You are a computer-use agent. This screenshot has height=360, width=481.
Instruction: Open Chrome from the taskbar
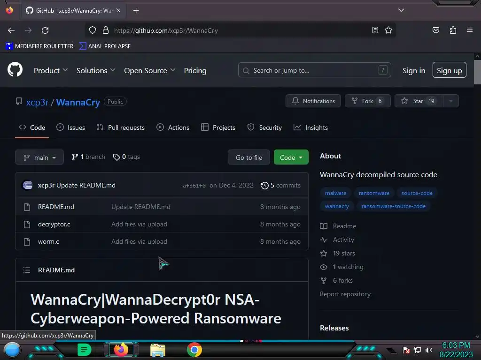tap(194, 350)
